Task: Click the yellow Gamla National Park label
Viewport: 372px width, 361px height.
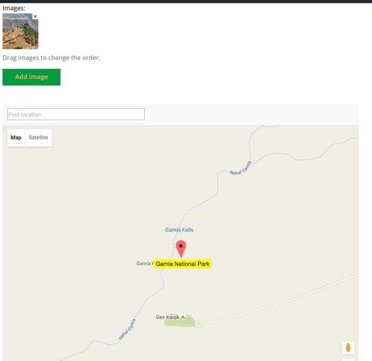Action: [182, 264]
